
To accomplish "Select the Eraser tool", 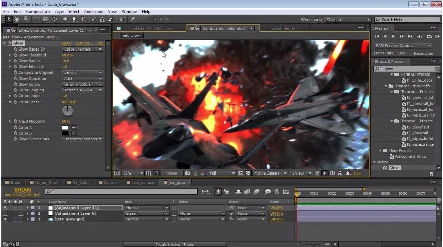I will 111,19.
